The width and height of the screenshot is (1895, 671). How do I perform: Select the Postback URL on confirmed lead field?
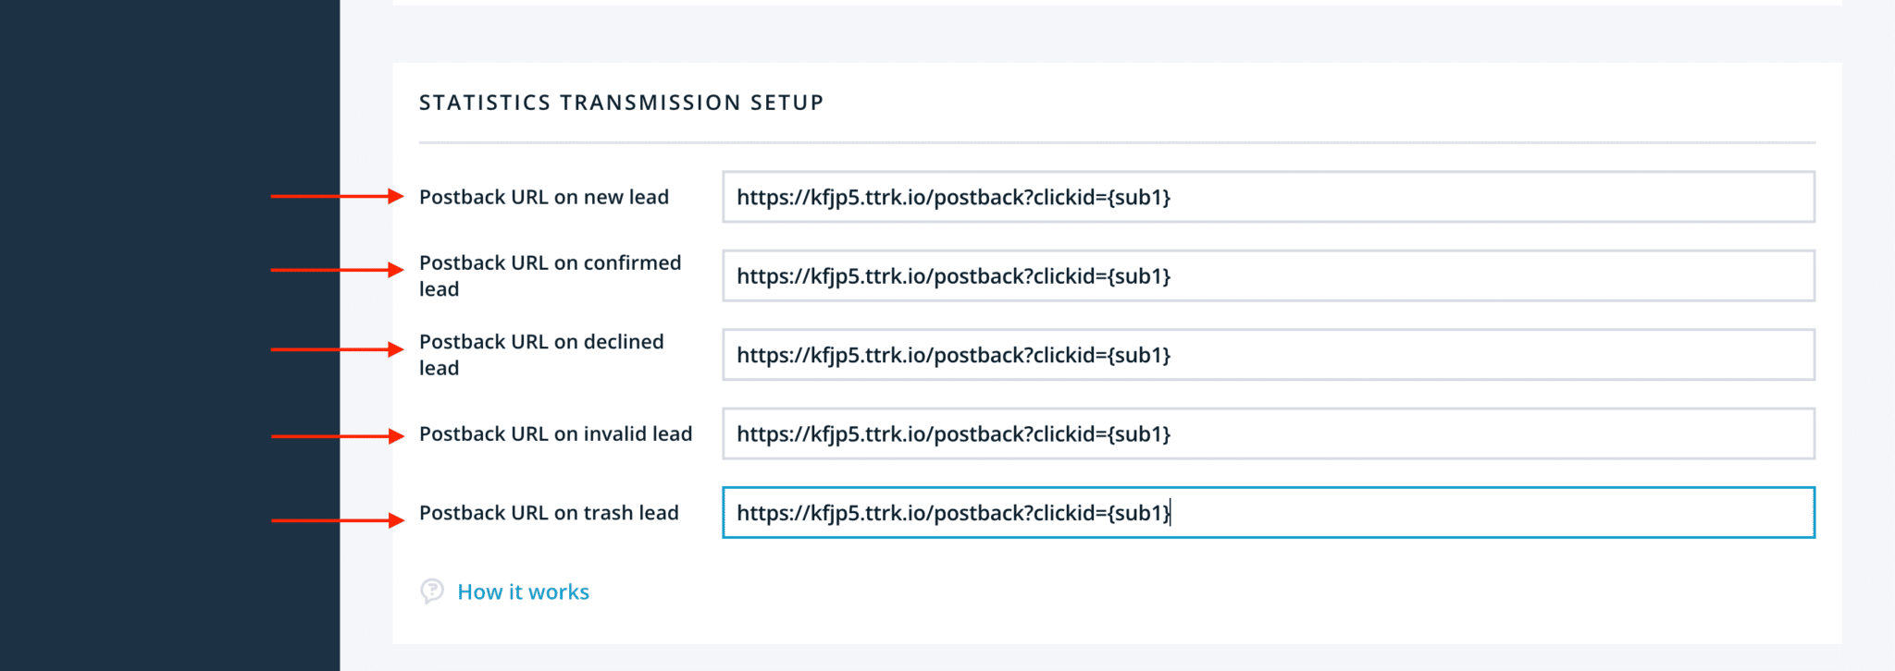[x=1268, y=275]
